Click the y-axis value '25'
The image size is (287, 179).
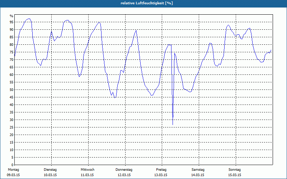click(11, 127)
